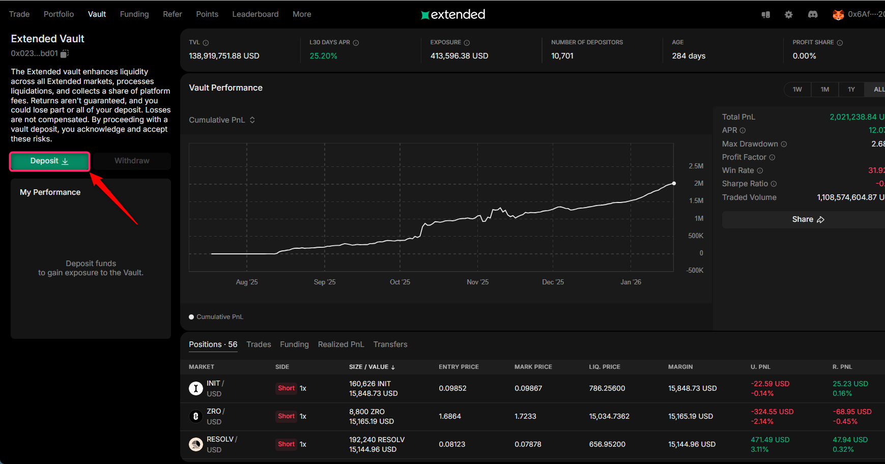Click the L30 Days APR info icon

tap(356, 43)
